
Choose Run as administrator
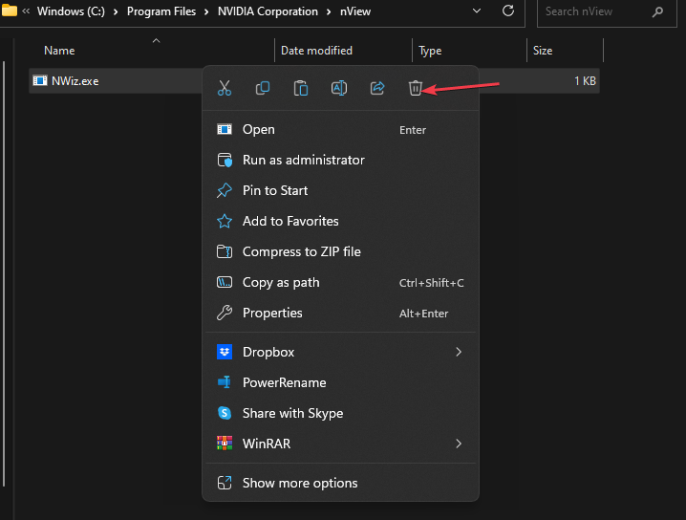coord(340,161)
